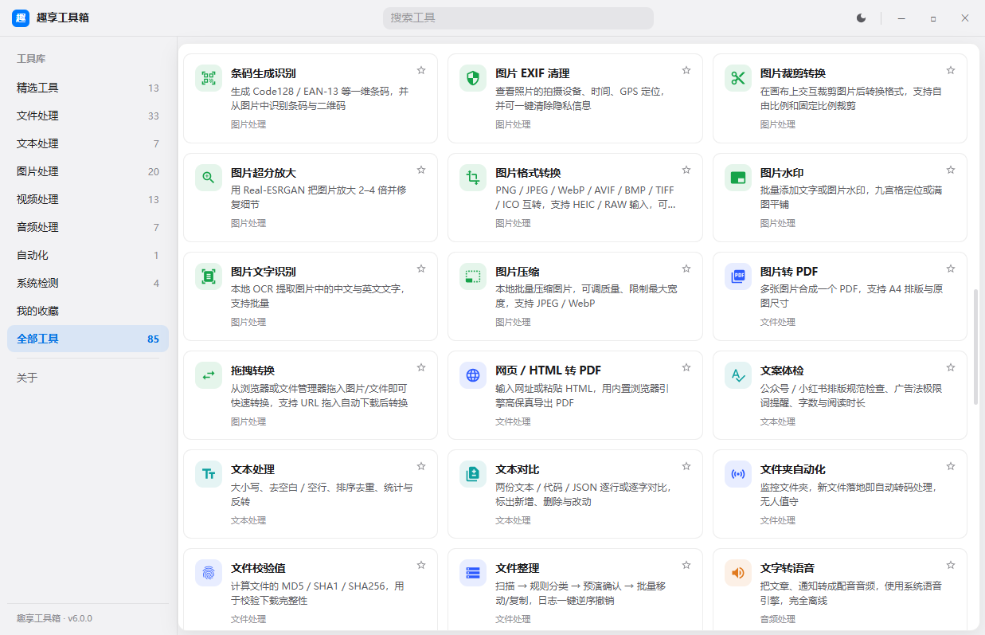Click the 搜索工具 search field

[x=518, y=18]
